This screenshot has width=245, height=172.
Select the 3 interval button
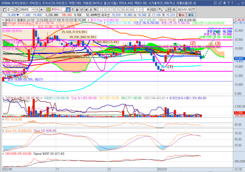[x=105, y=10]
